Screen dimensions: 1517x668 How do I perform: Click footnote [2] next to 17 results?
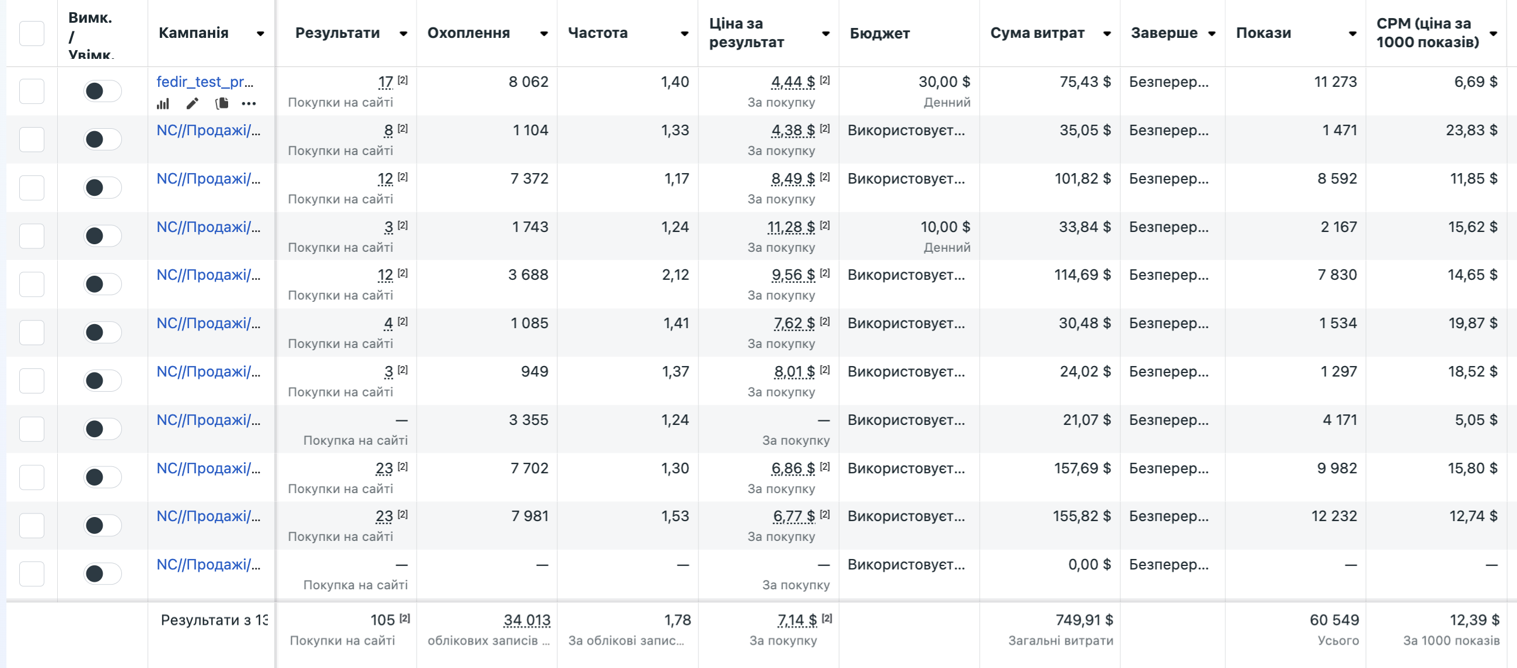point(403,80)
